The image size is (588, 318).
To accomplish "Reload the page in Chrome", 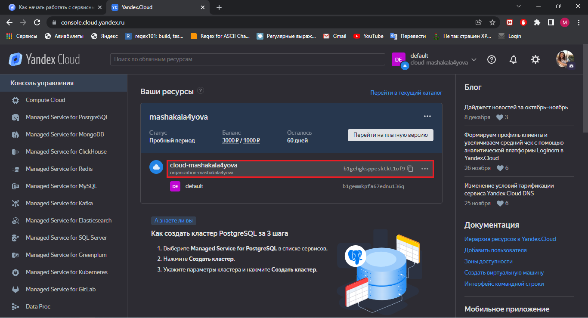I will pyautogui.click(x=37, y=22).
